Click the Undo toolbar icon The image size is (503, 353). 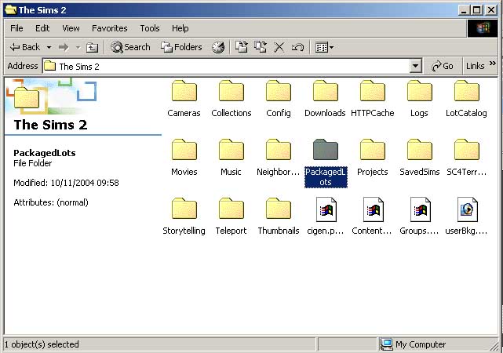[x=297, y=47]
